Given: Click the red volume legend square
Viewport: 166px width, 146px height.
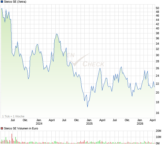Looking at the screenshot, I should coord(2,129).
